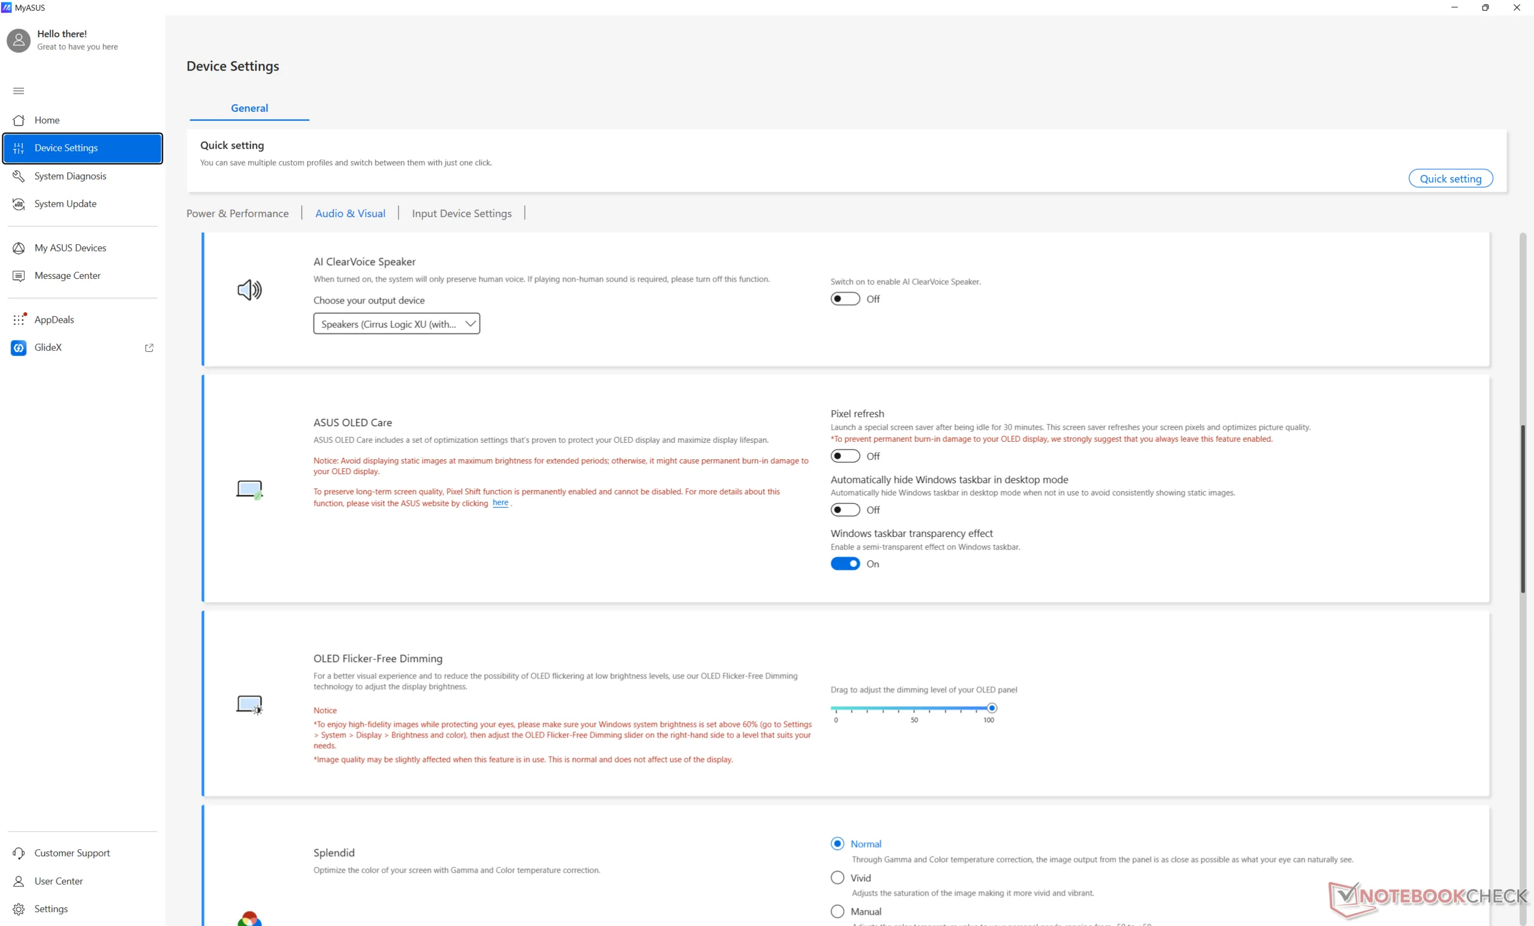
Task: Switch to Power & Performance tab
Action: pos(237,213)
